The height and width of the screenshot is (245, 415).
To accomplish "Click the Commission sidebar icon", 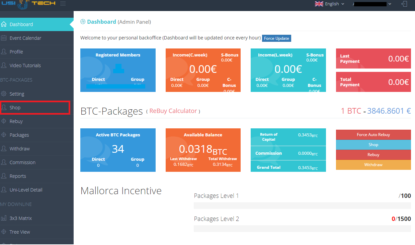I will tap(4, 162).
